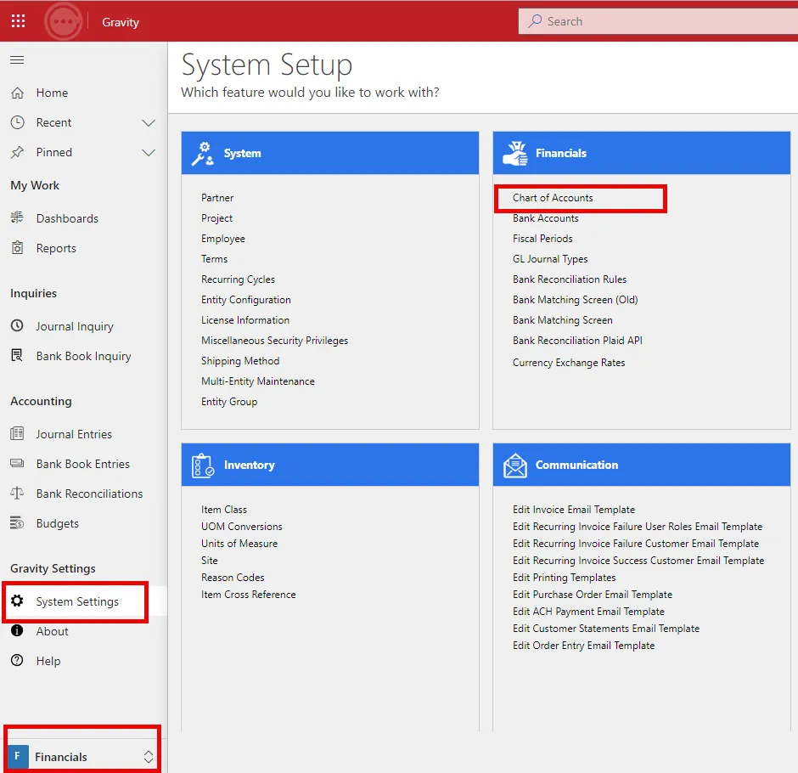This screenshot has height=773, width=798.
Task: Click the GL Journal Types link
Action: pyautogui.click(x=550, y=259)
